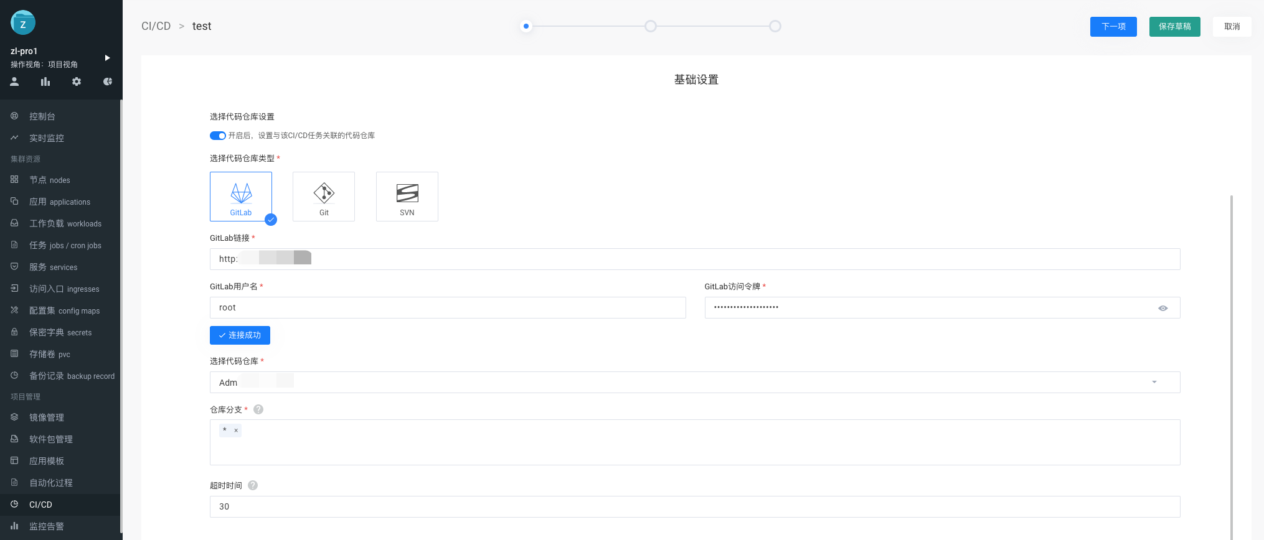Open the CI/CD sidebar menu item

(x=40, y=505)
